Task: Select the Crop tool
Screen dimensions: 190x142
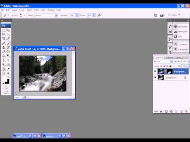Action: point(4,39)
